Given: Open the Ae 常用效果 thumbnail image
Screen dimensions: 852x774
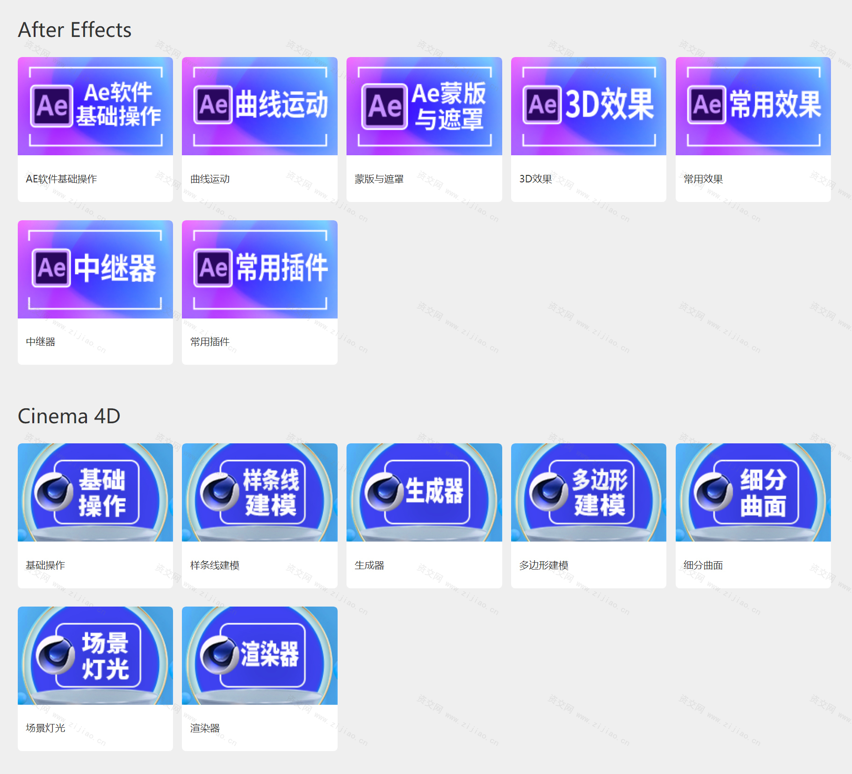Looking at the screenshot, I should [753, 106].
